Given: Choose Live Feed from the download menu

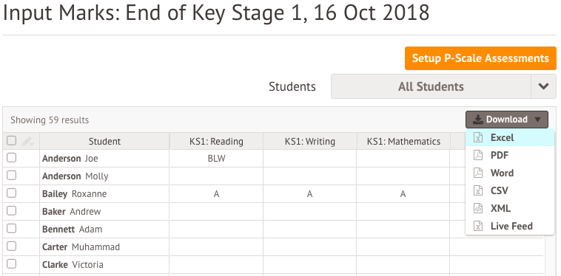Looking at the screenshot, I should coord(510,226).
